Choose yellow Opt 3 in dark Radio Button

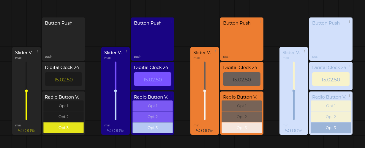[64, 128]
